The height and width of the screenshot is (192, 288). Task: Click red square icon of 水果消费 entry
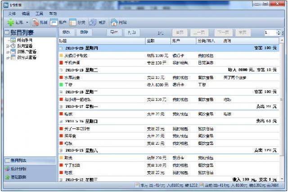pos(61,78)
